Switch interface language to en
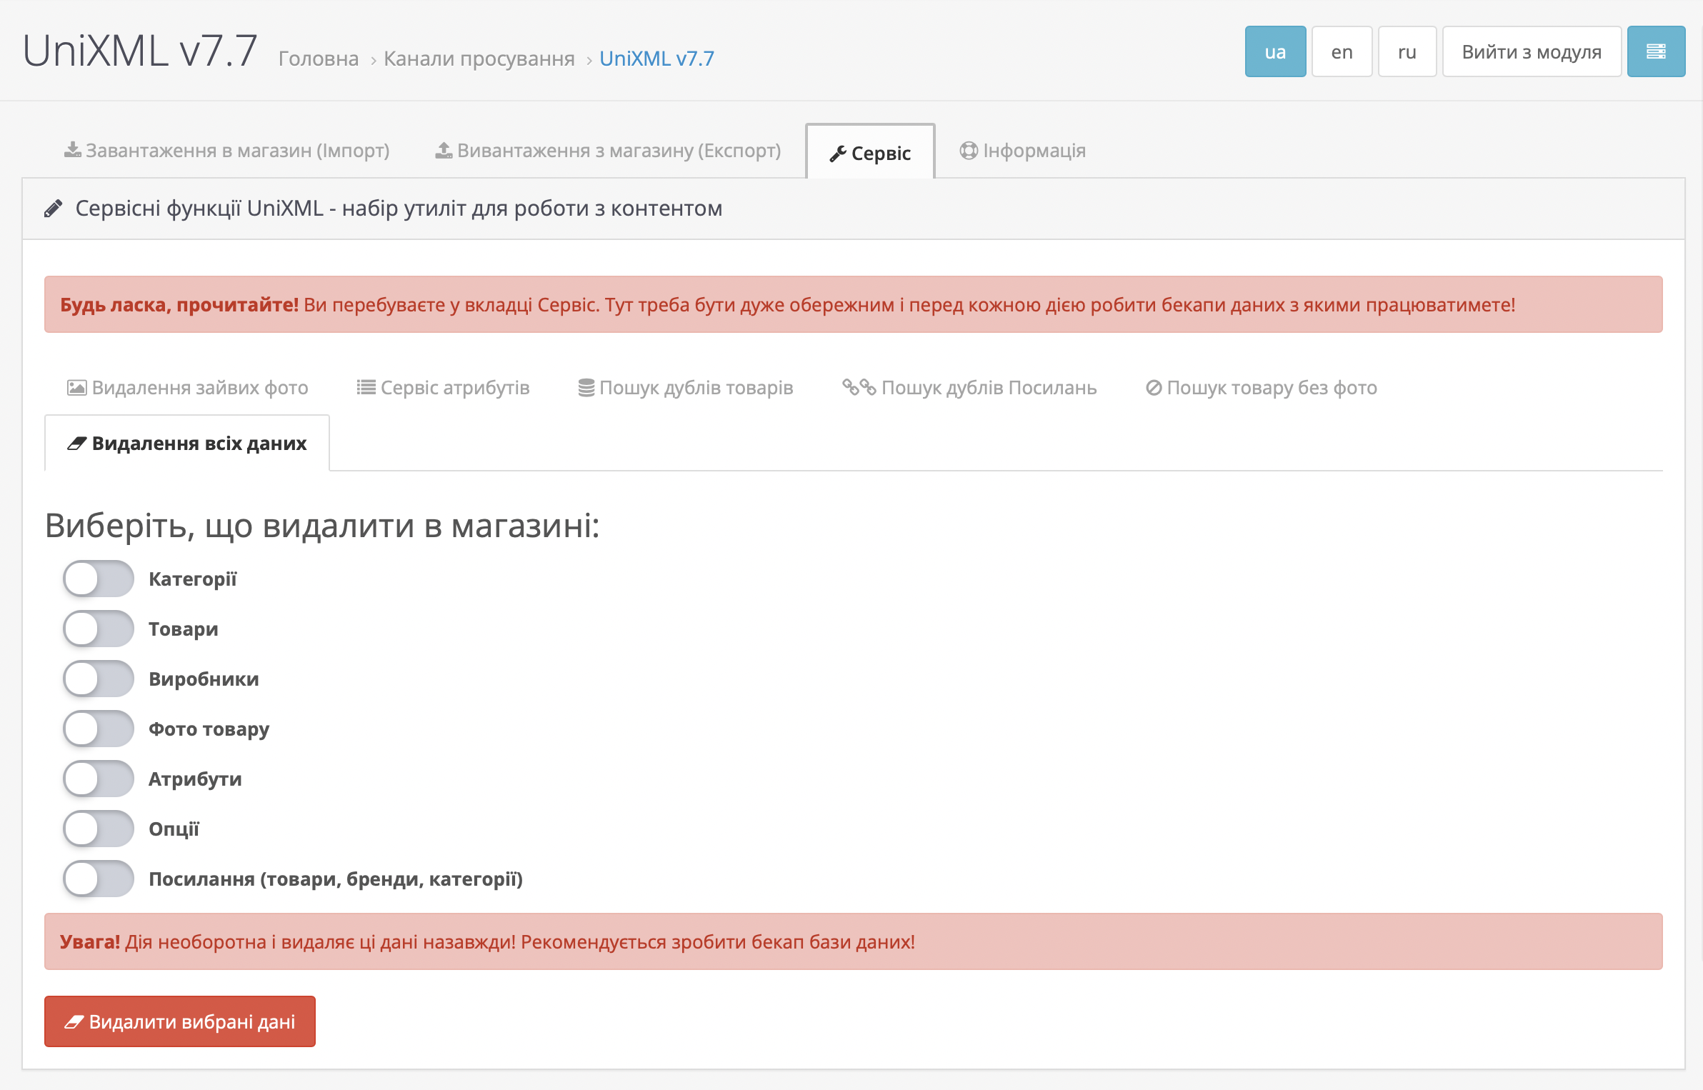Image resolution: width=1703 pixels, height=1090 pixels. 1342,51
